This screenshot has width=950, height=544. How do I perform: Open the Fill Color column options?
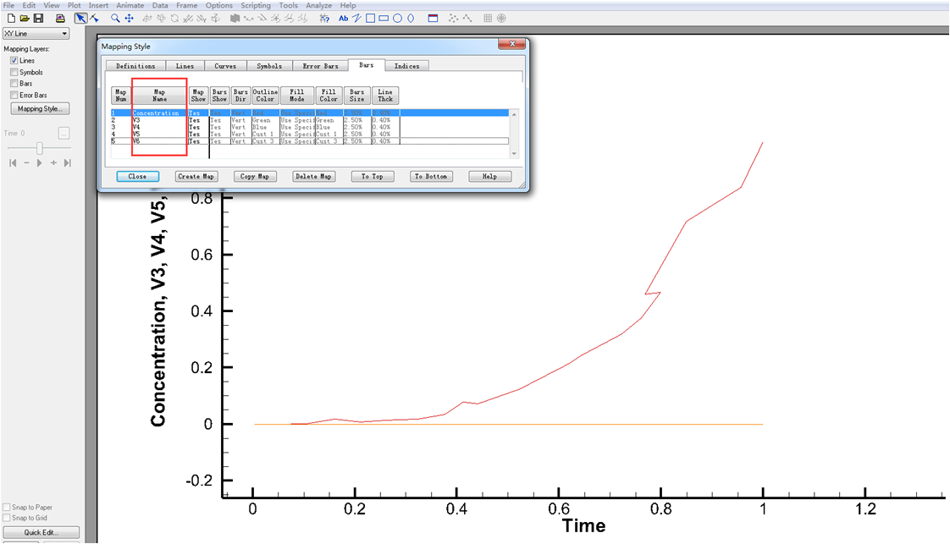tap(329, 96)
